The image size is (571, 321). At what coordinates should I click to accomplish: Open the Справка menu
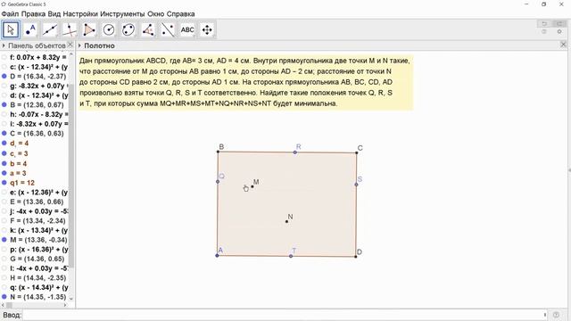tap(180, 14)
